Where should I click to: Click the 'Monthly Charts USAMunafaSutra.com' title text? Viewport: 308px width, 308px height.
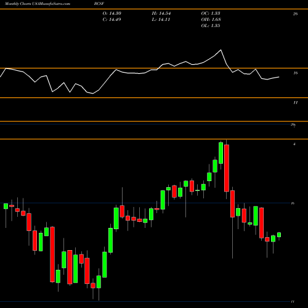[37, 4]
